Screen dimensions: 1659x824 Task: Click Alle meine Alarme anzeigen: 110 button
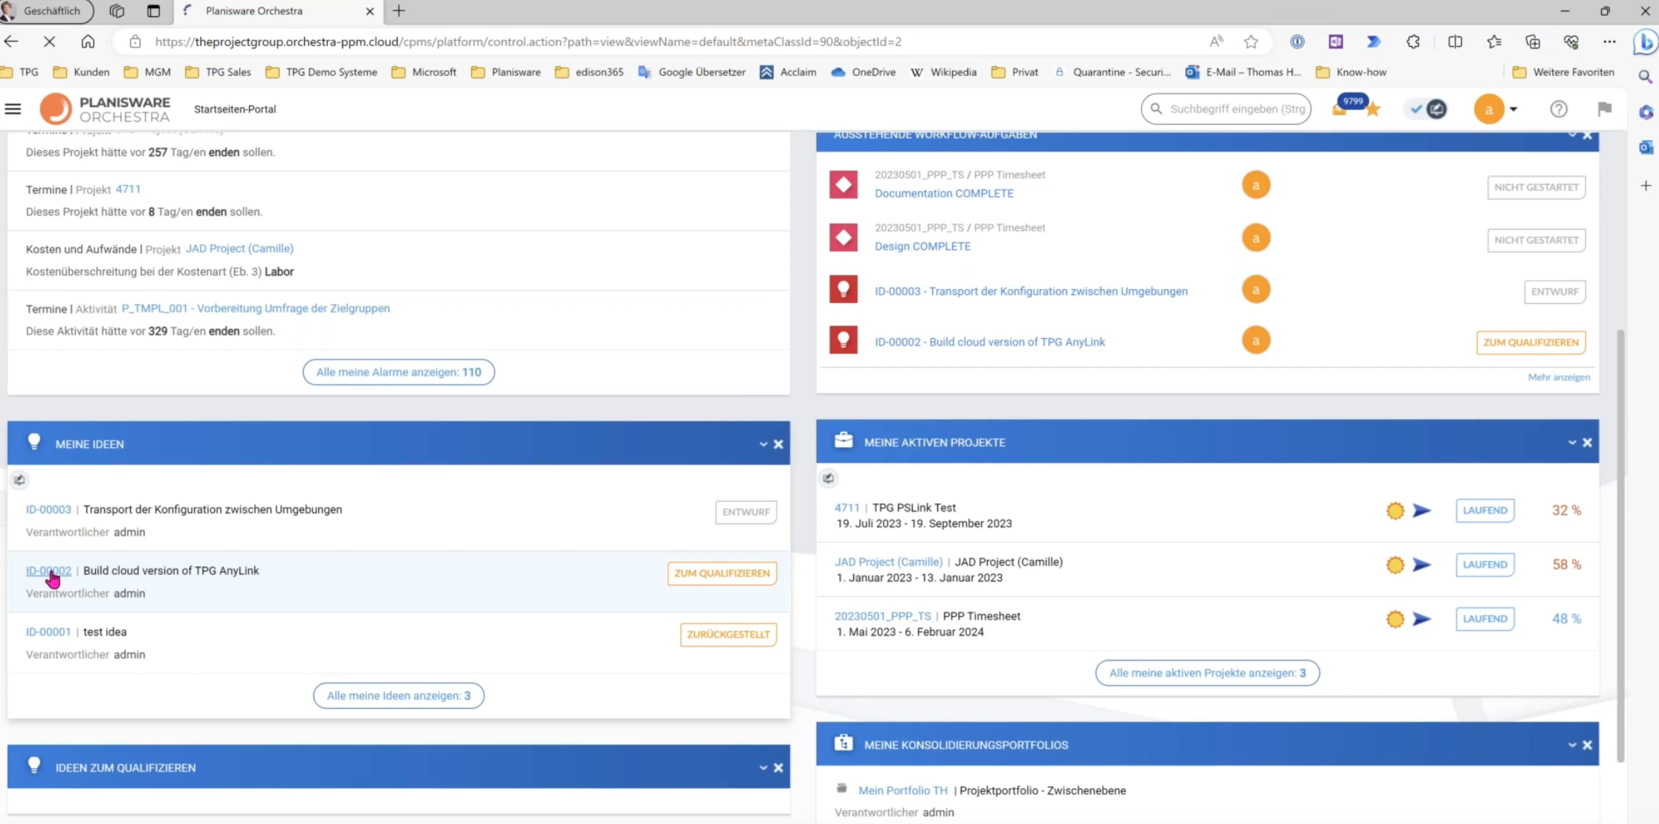[x=398, y=372]
